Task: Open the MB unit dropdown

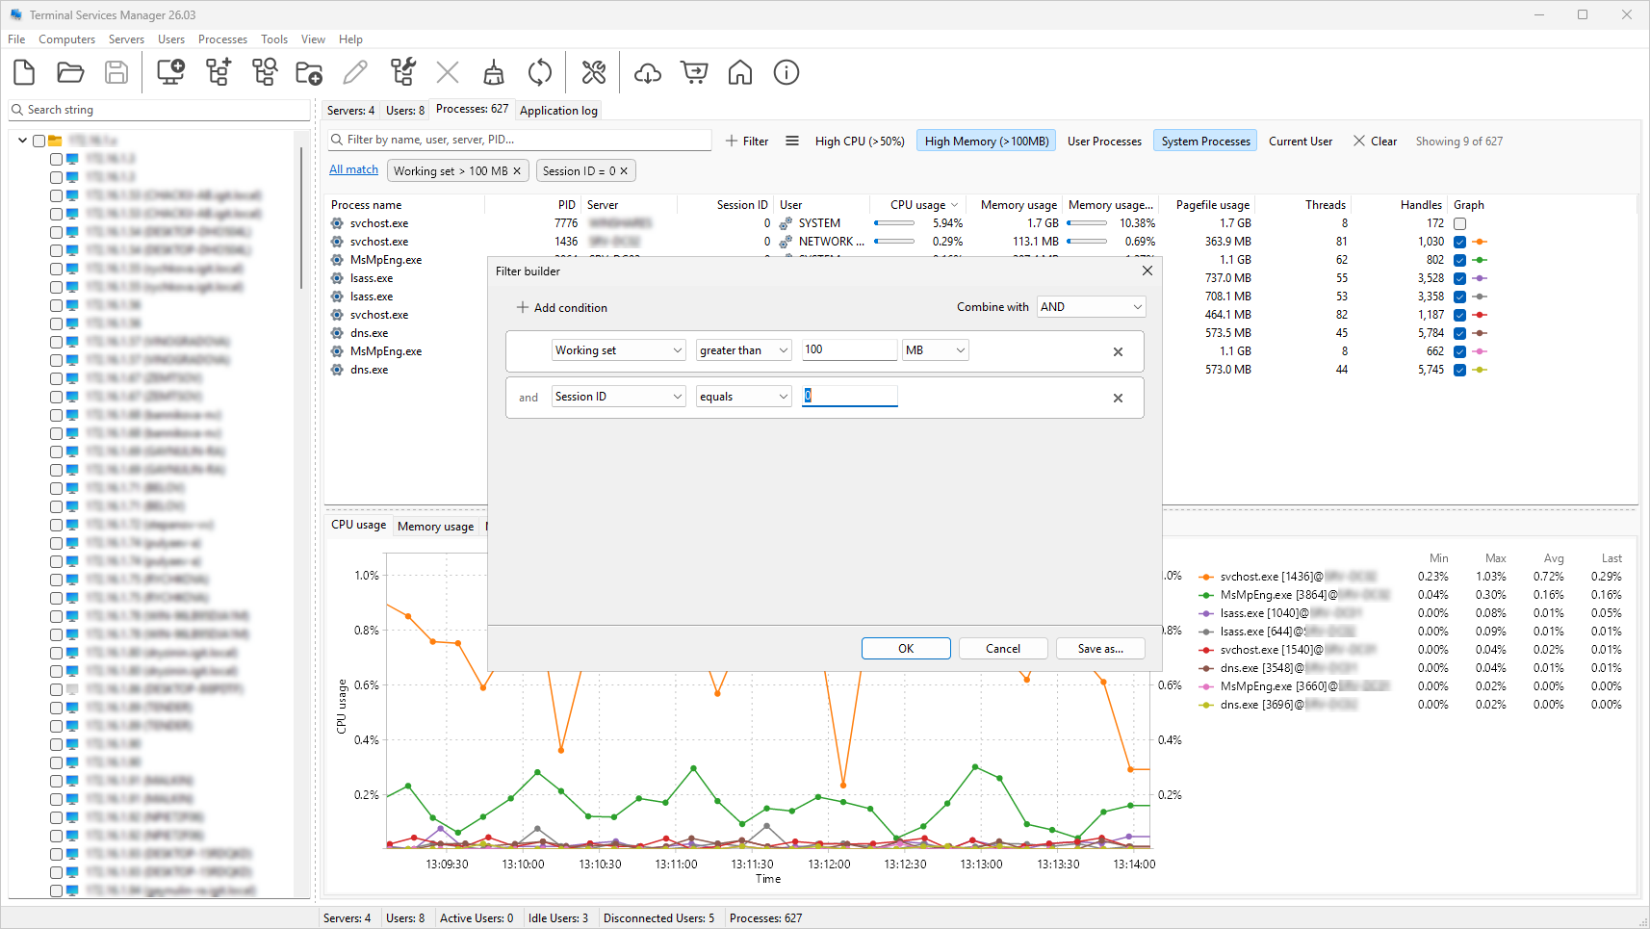Action: 934,349
